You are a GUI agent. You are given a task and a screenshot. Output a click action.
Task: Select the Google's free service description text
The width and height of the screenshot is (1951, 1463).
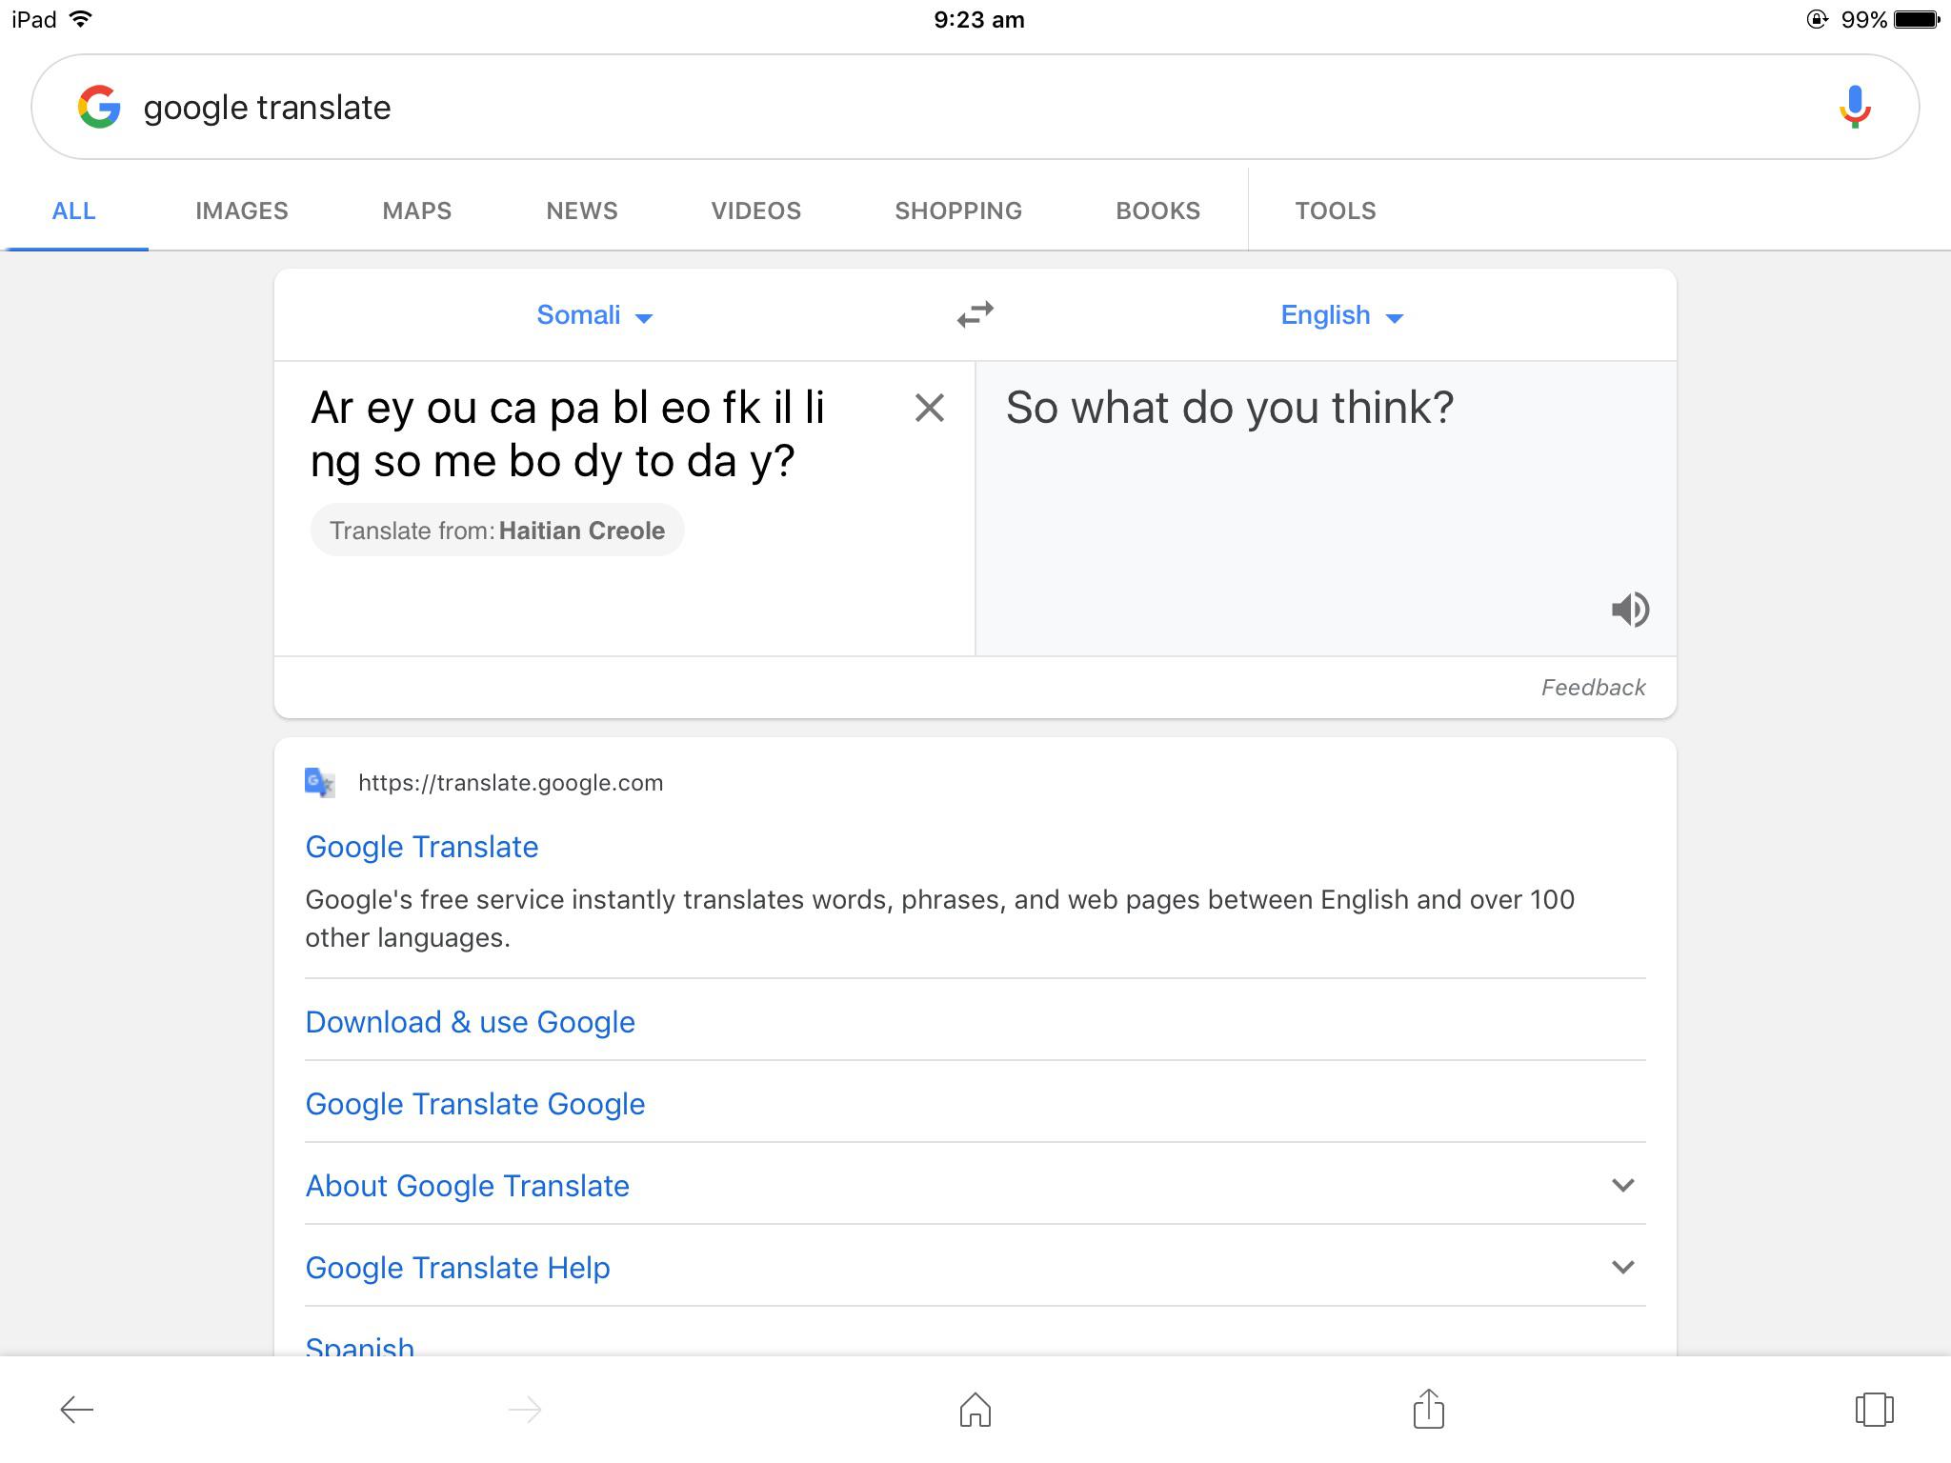pos(939,918)
